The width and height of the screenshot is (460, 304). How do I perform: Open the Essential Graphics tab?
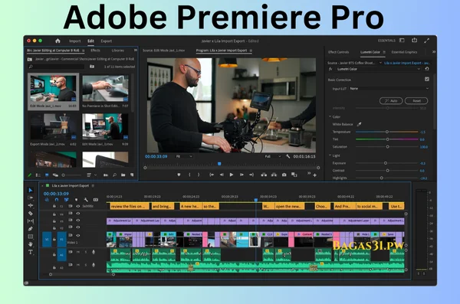[x=404, y=52]
